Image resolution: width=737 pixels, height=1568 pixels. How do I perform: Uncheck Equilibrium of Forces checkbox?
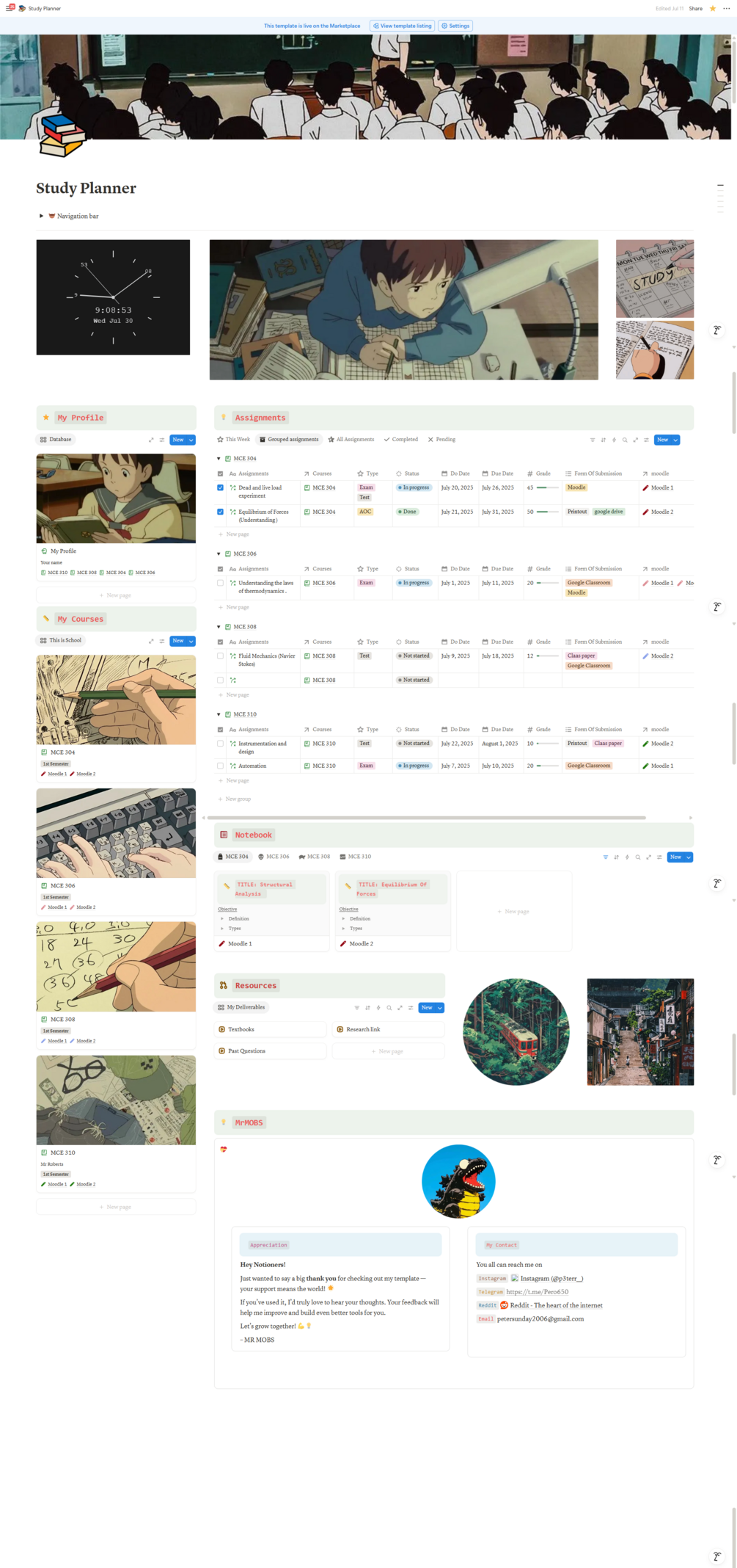(220, 512)
